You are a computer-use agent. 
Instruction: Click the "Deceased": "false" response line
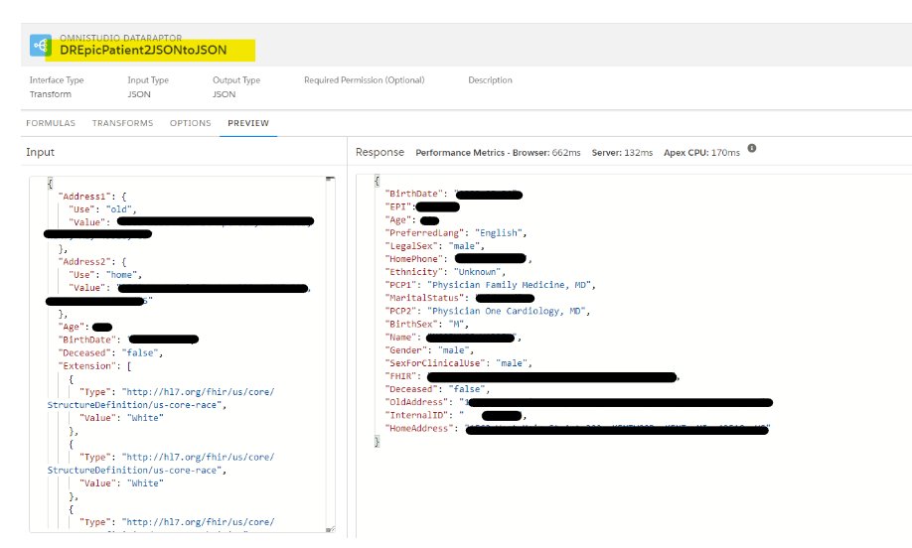pyautogui.click(x=437, y=389)
